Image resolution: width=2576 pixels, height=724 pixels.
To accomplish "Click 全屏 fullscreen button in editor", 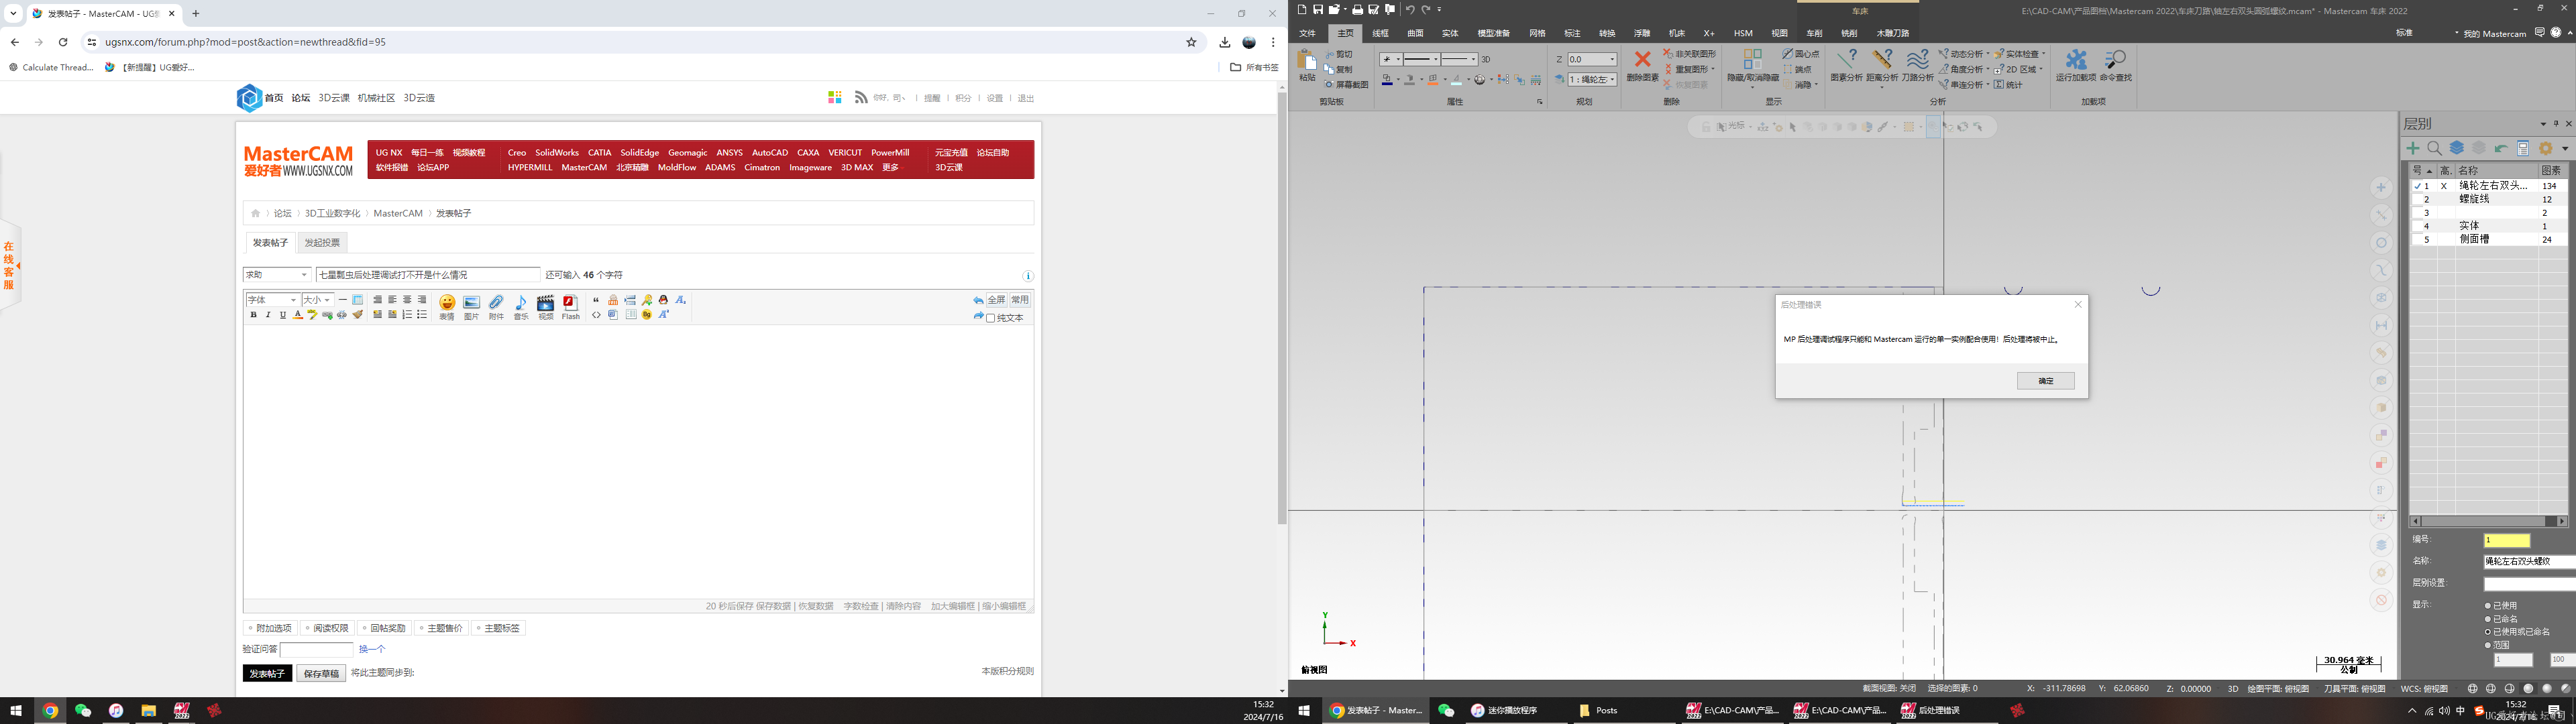I will 996,300.
